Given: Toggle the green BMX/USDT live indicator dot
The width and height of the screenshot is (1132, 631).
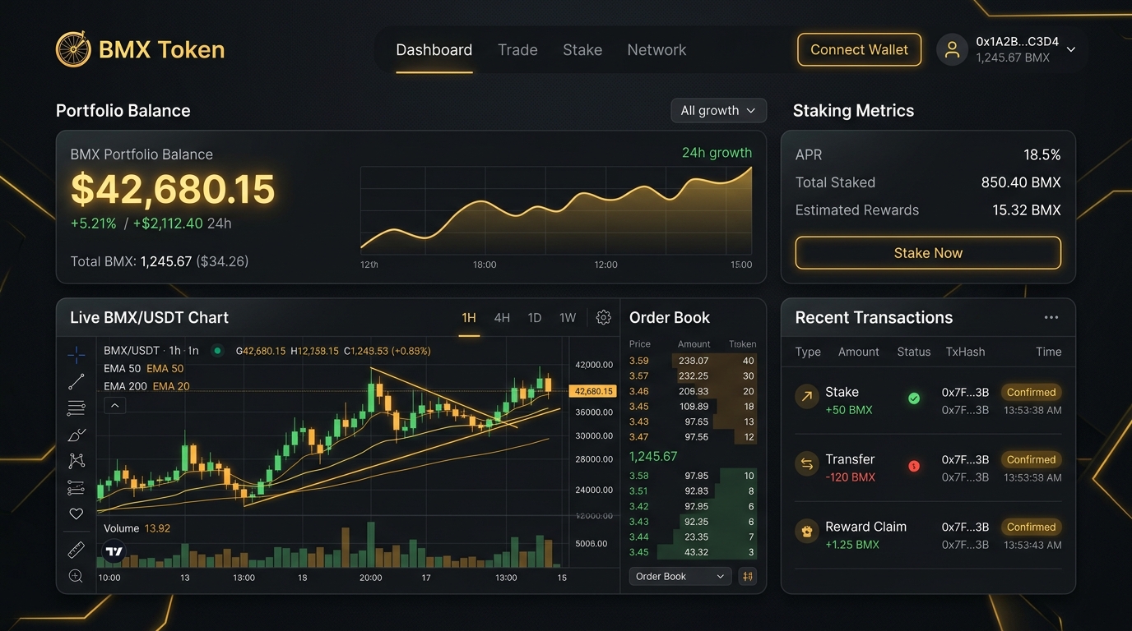Looking at the screenshot, I should coord(217,351).
